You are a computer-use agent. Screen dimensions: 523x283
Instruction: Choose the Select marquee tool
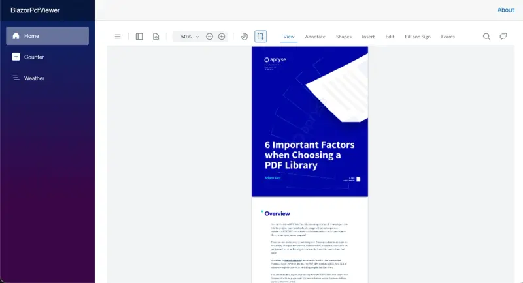pyautogui.click(x=260, y=37)
